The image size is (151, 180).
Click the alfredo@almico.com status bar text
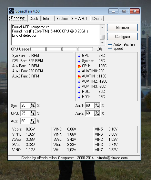(112, 158)
